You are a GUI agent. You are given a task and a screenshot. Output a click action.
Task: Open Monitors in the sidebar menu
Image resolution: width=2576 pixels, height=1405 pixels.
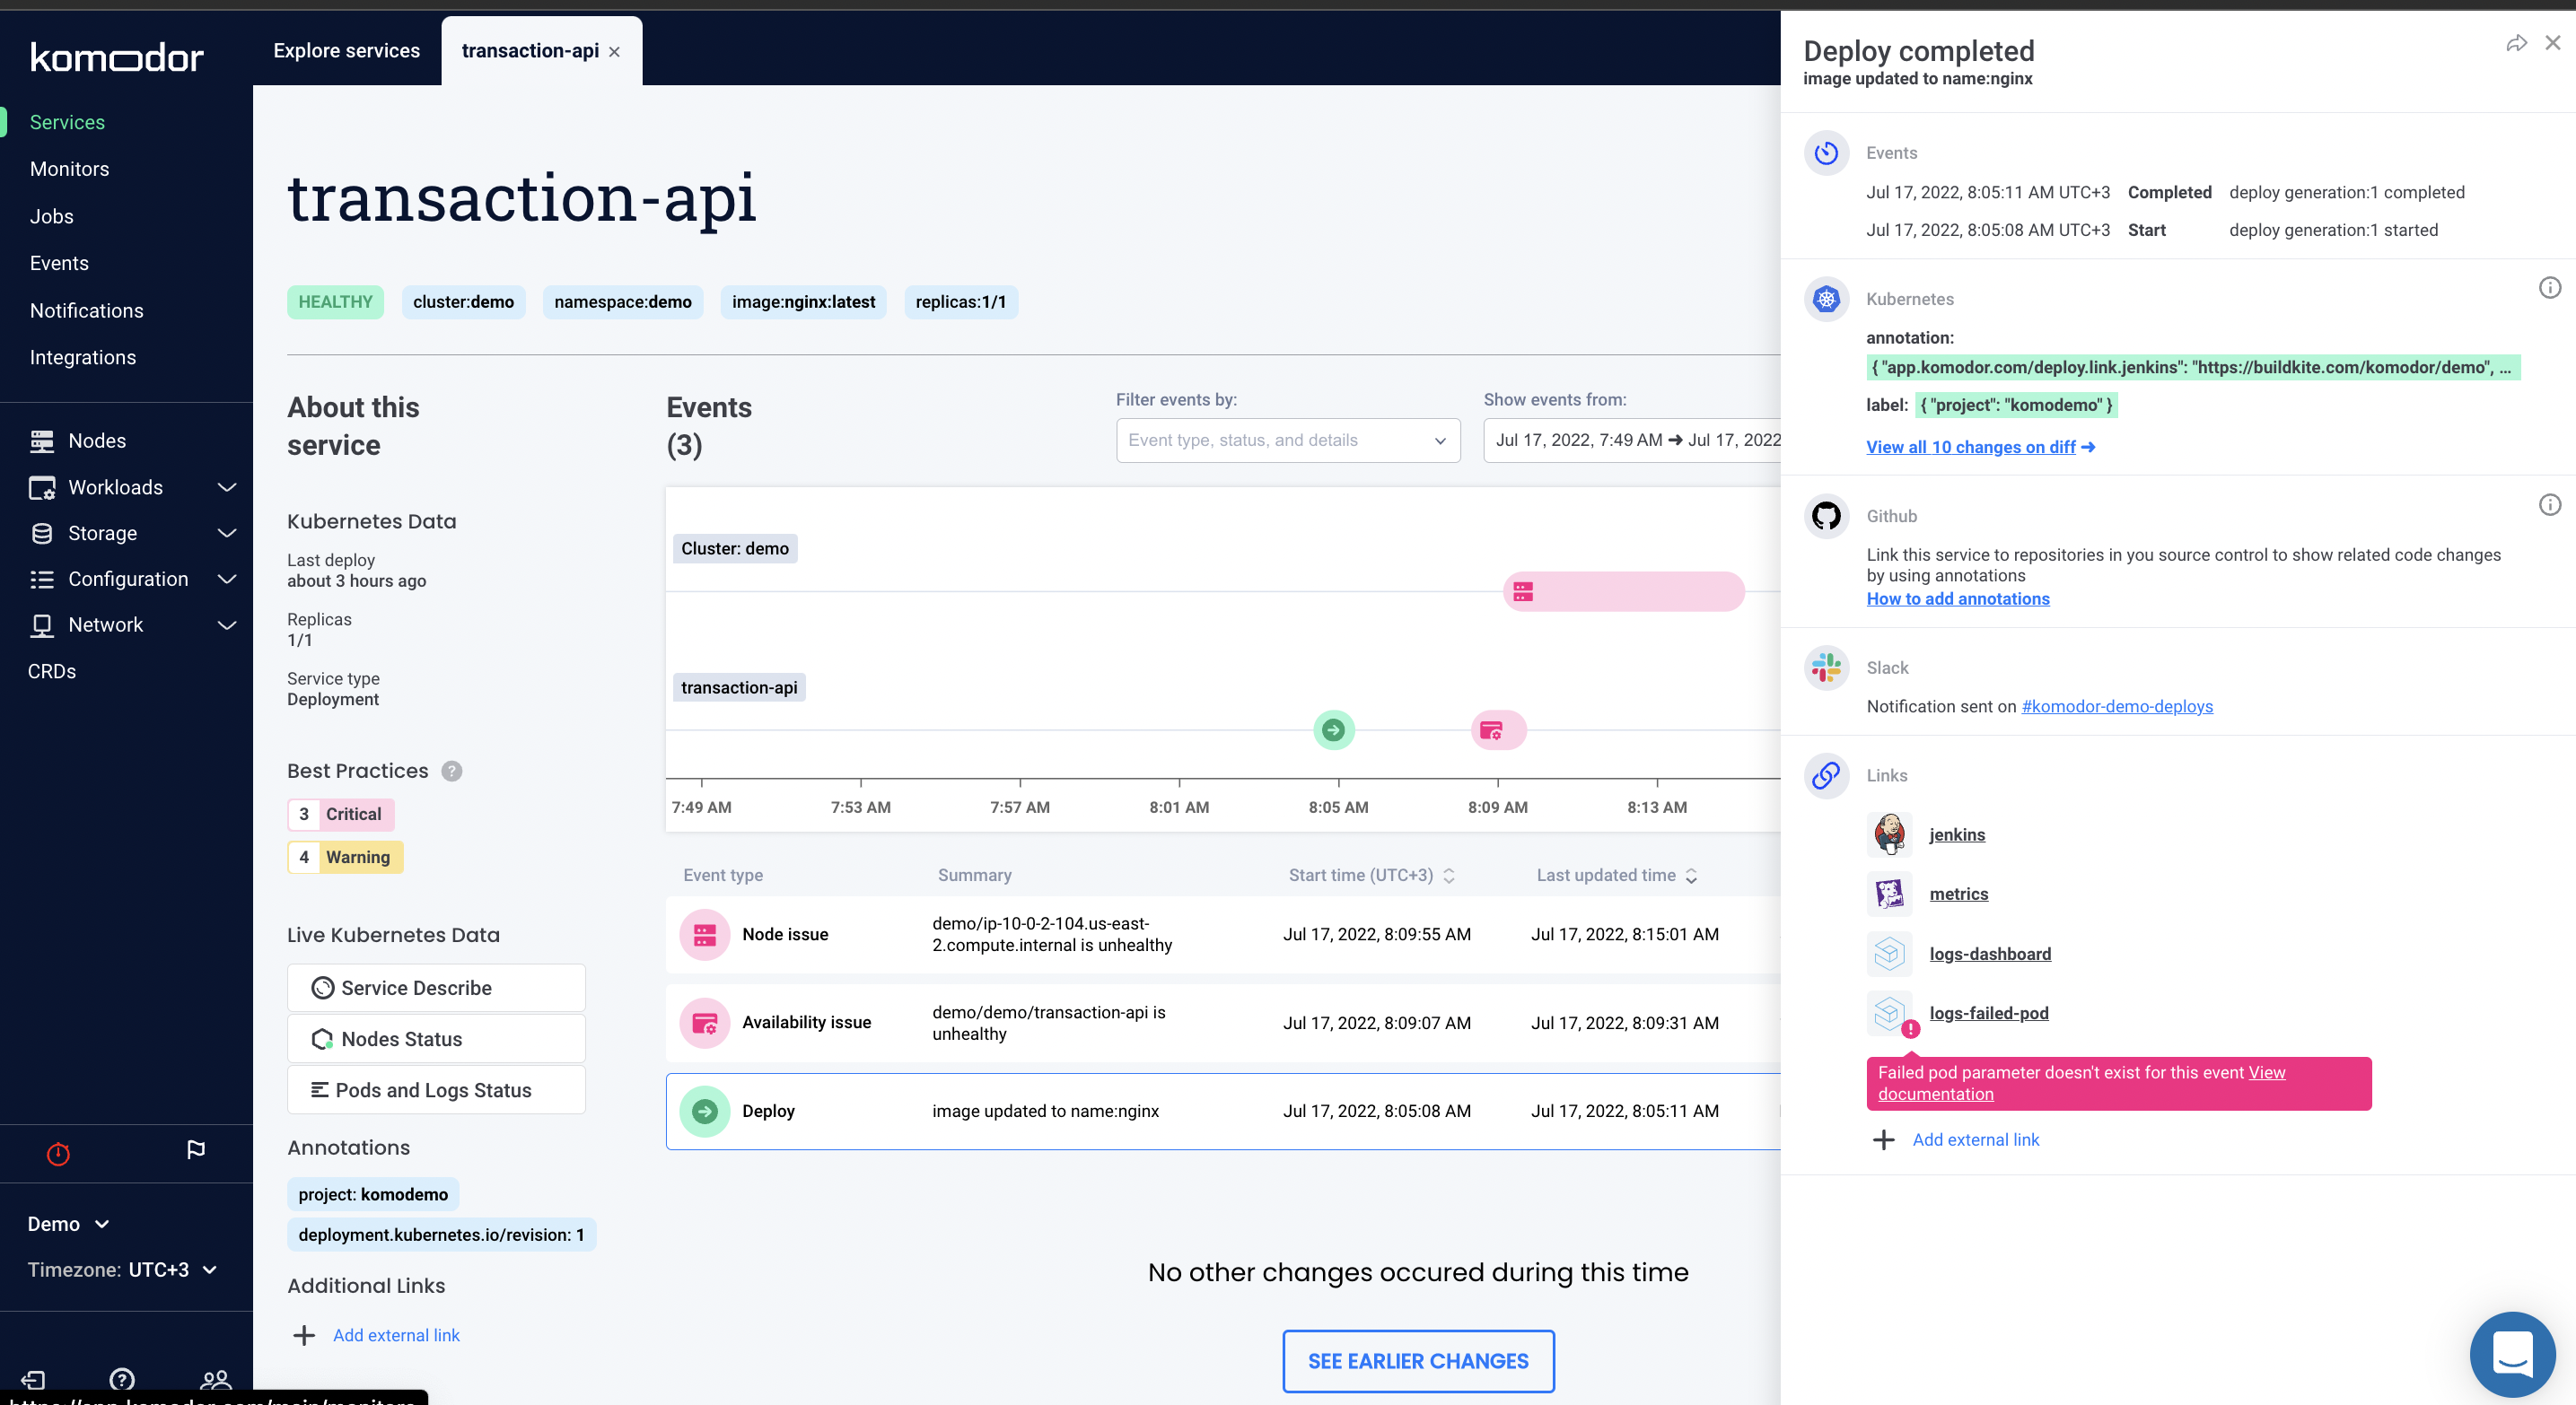click(70, 169)
